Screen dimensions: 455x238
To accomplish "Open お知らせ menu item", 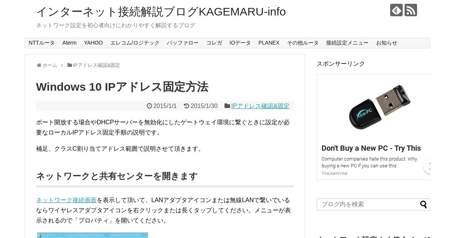I will pyautogui.click(x=387, y=43).
